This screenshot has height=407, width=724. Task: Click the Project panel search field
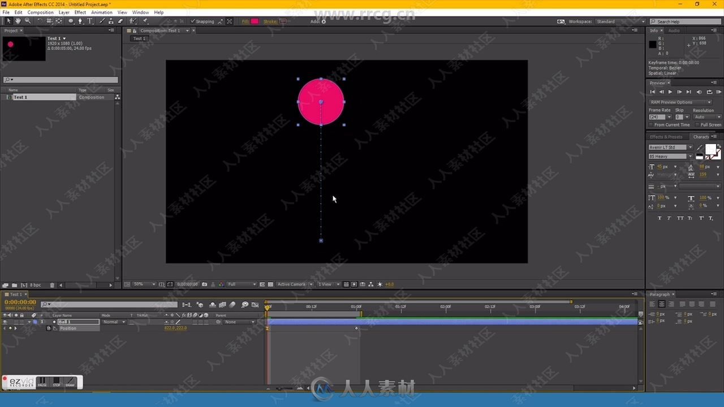(x=61, y=80)
